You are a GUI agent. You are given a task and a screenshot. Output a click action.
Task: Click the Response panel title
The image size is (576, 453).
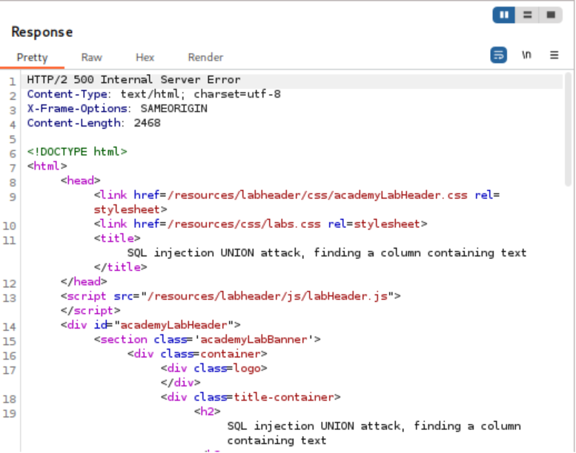pos(42,32)
